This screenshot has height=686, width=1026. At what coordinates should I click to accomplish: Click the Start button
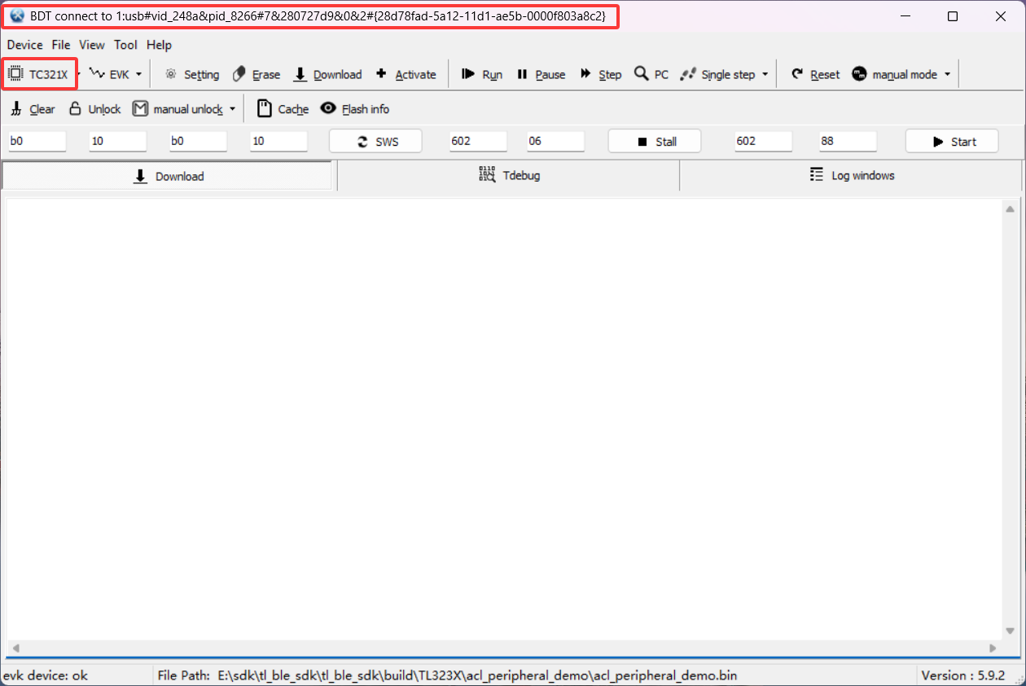tap(952, 141)
